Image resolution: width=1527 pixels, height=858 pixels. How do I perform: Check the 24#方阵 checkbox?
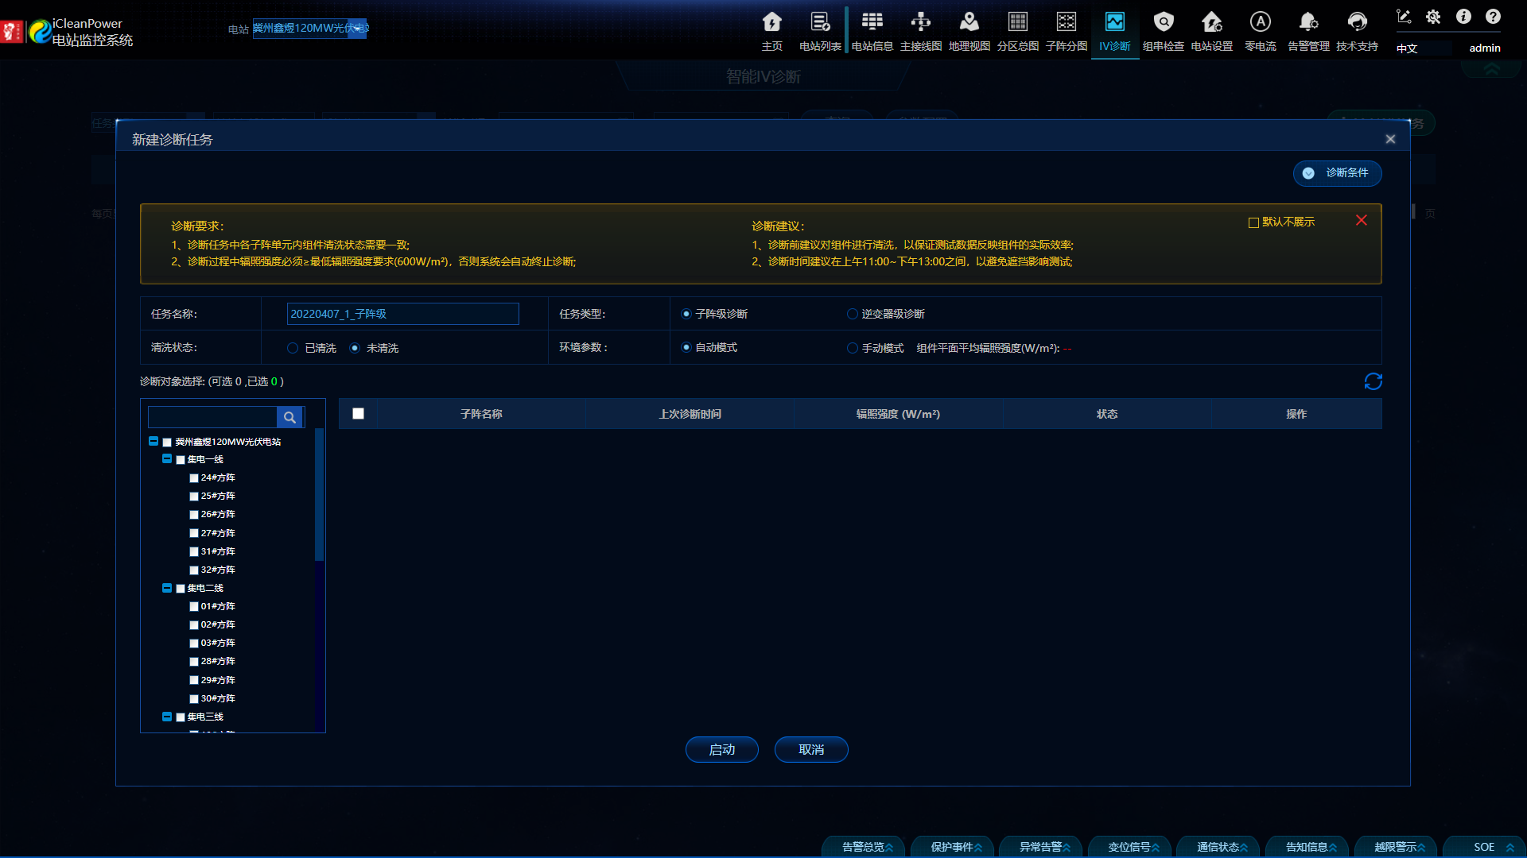coord(193,478)
